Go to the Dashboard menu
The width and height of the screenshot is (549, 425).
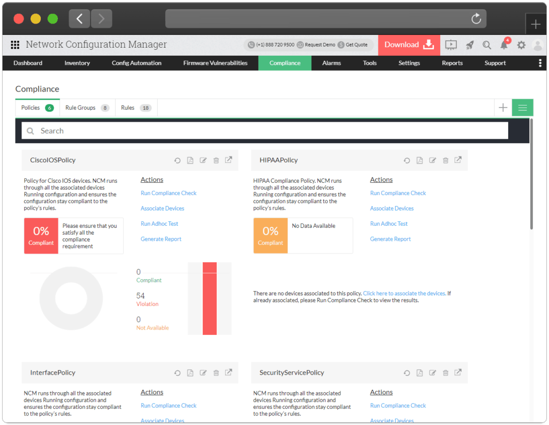point(28,63)
